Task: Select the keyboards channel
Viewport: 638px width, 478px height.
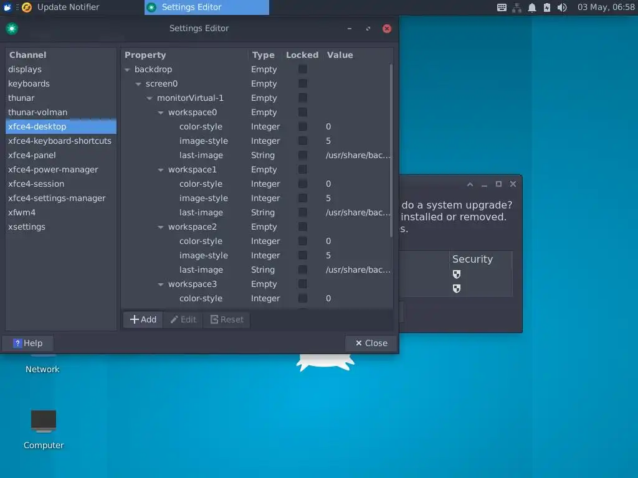Action: tap(61, 84)
